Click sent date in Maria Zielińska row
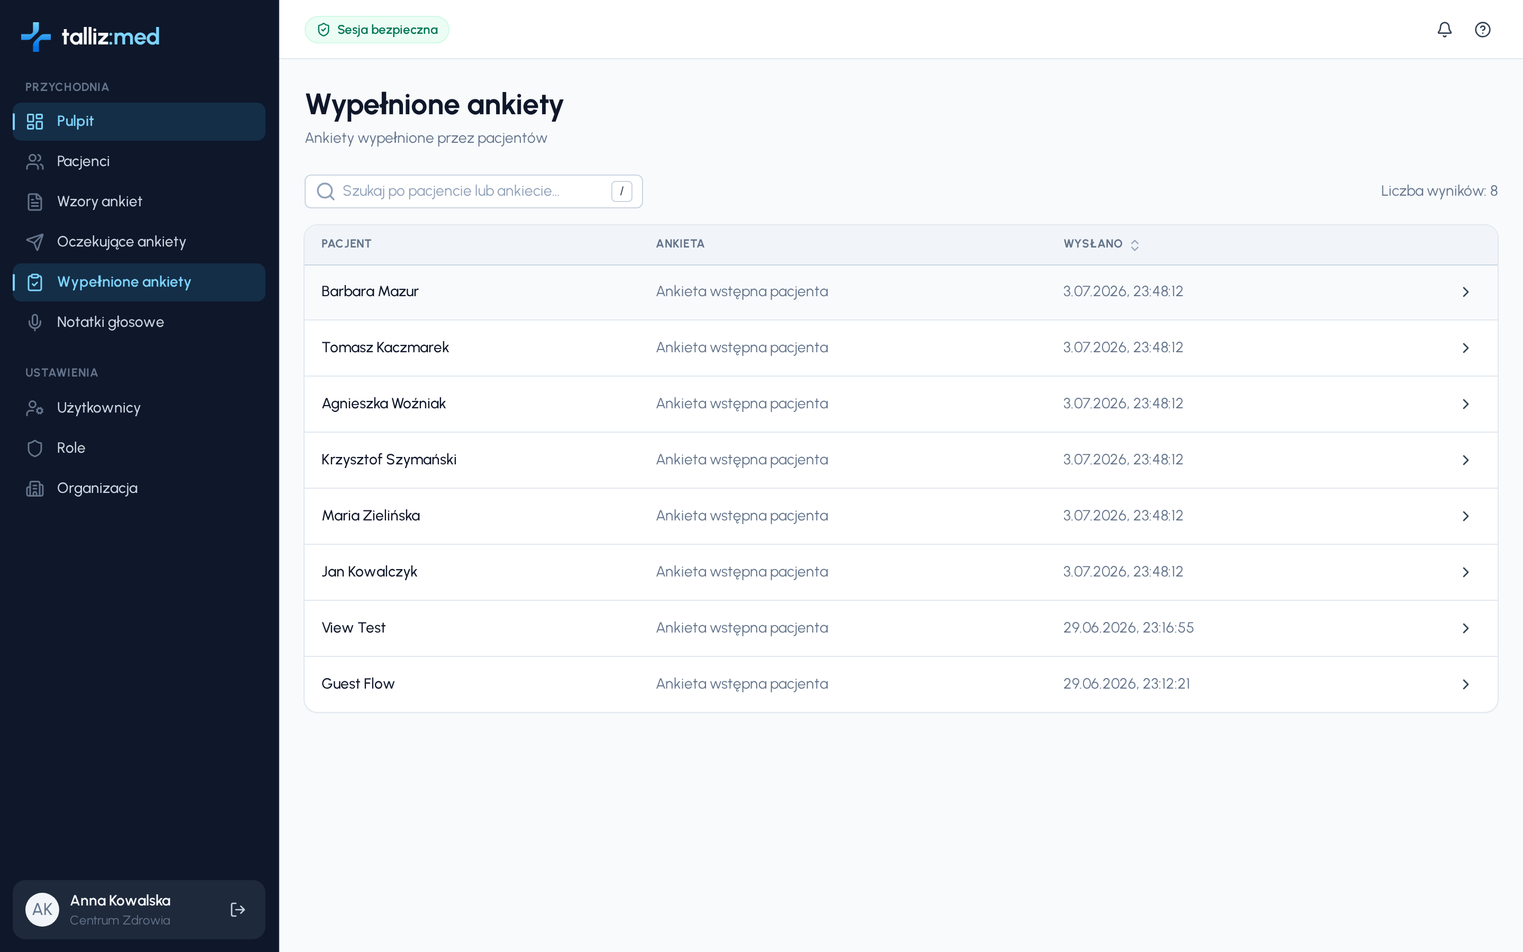The width and height of the screenshot is (1523, 952). (x=1123, y=516)
